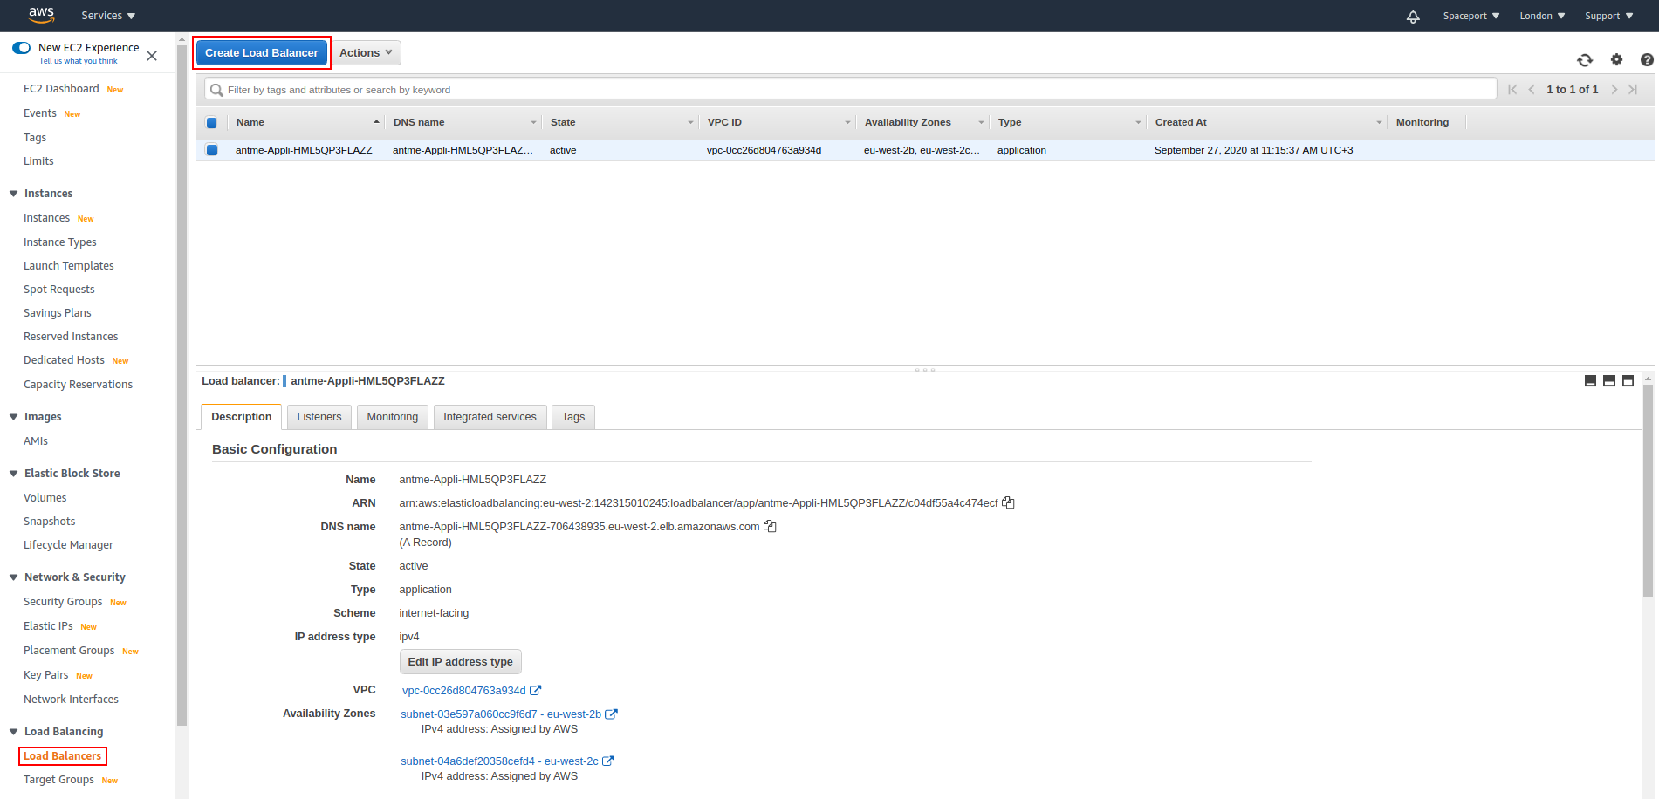
Task: Open the Spaceport account dropdown
Action: (x=1471, y=16)
